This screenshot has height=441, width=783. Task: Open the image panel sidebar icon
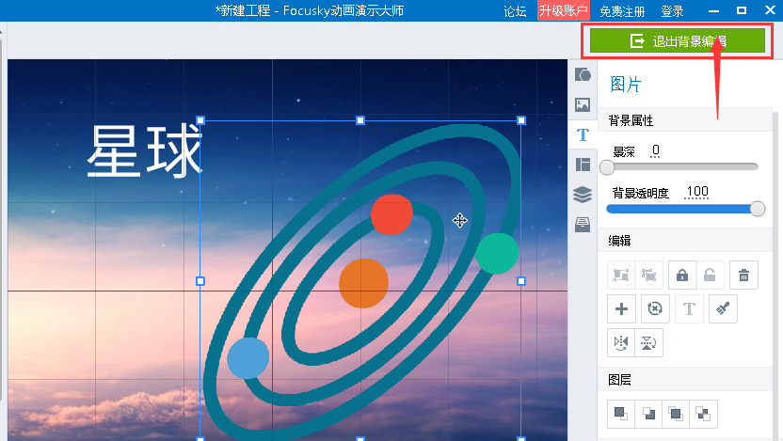[x=583, y=104]
